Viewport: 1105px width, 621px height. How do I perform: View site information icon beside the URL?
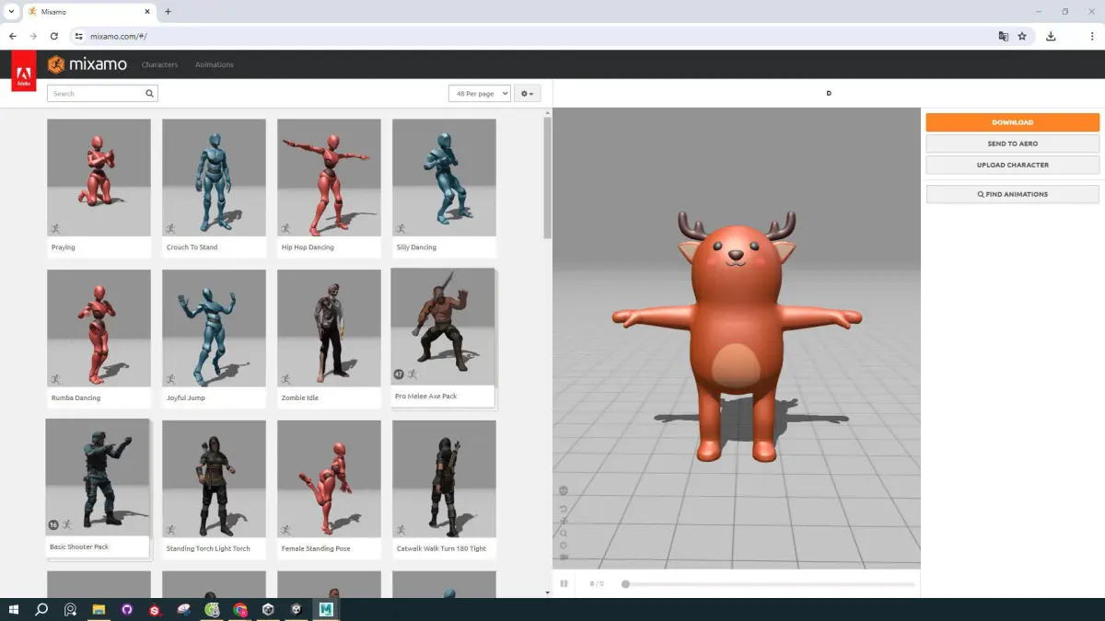pos(78,36)
